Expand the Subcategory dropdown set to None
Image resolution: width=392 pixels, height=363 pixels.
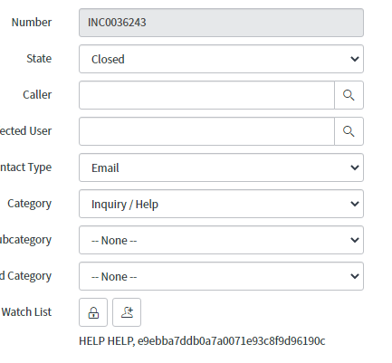click(x=221, y=240)
